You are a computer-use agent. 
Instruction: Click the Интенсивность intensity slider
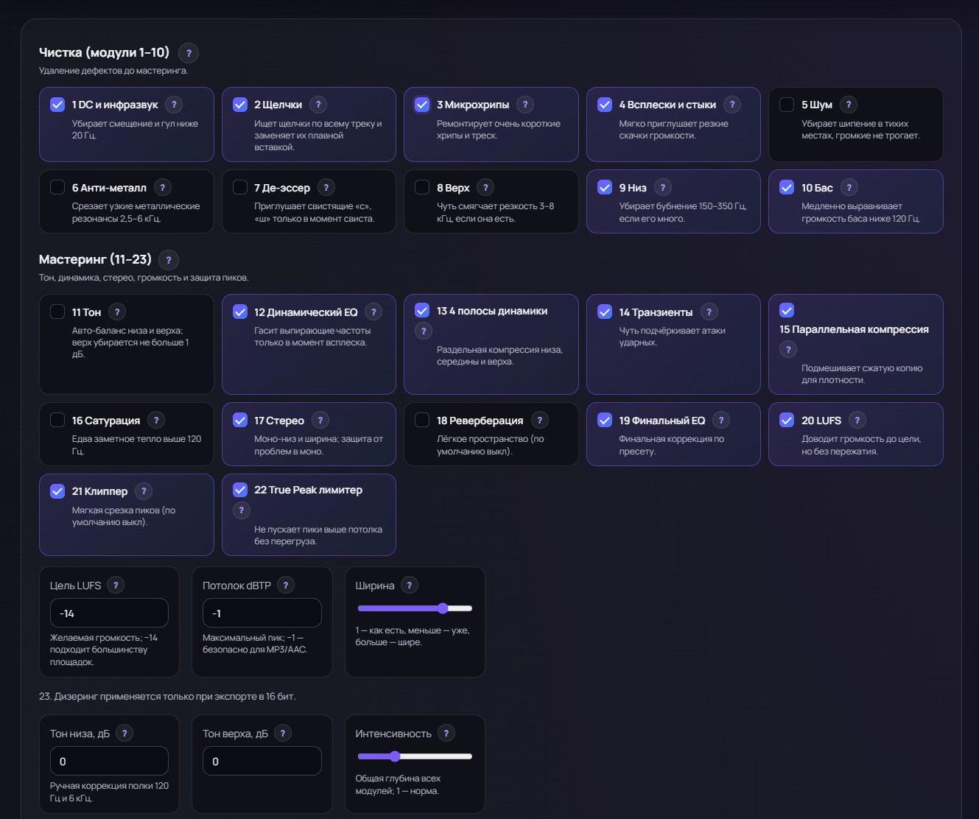pos(415,756)
